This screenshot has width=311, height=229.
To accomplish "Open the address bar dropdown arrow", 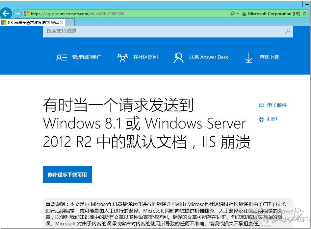I will 238,14.
